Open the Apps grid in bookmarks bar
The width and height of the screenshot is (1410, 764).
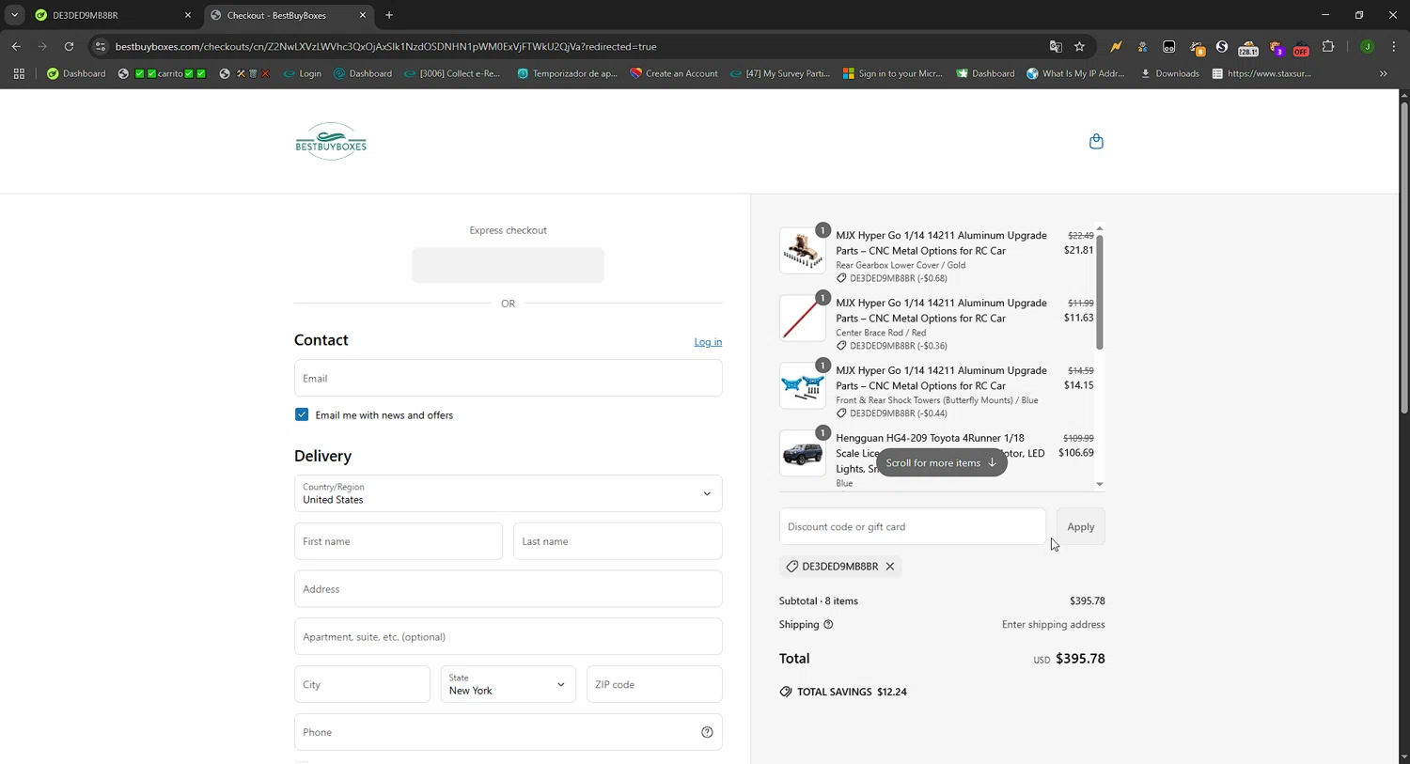point(19,73)
